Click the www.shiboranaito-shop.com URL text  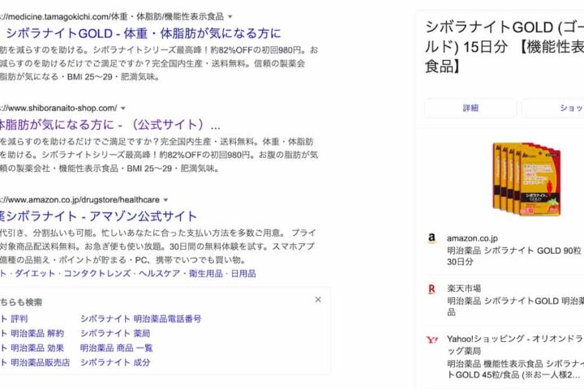(x=58, y=109)
